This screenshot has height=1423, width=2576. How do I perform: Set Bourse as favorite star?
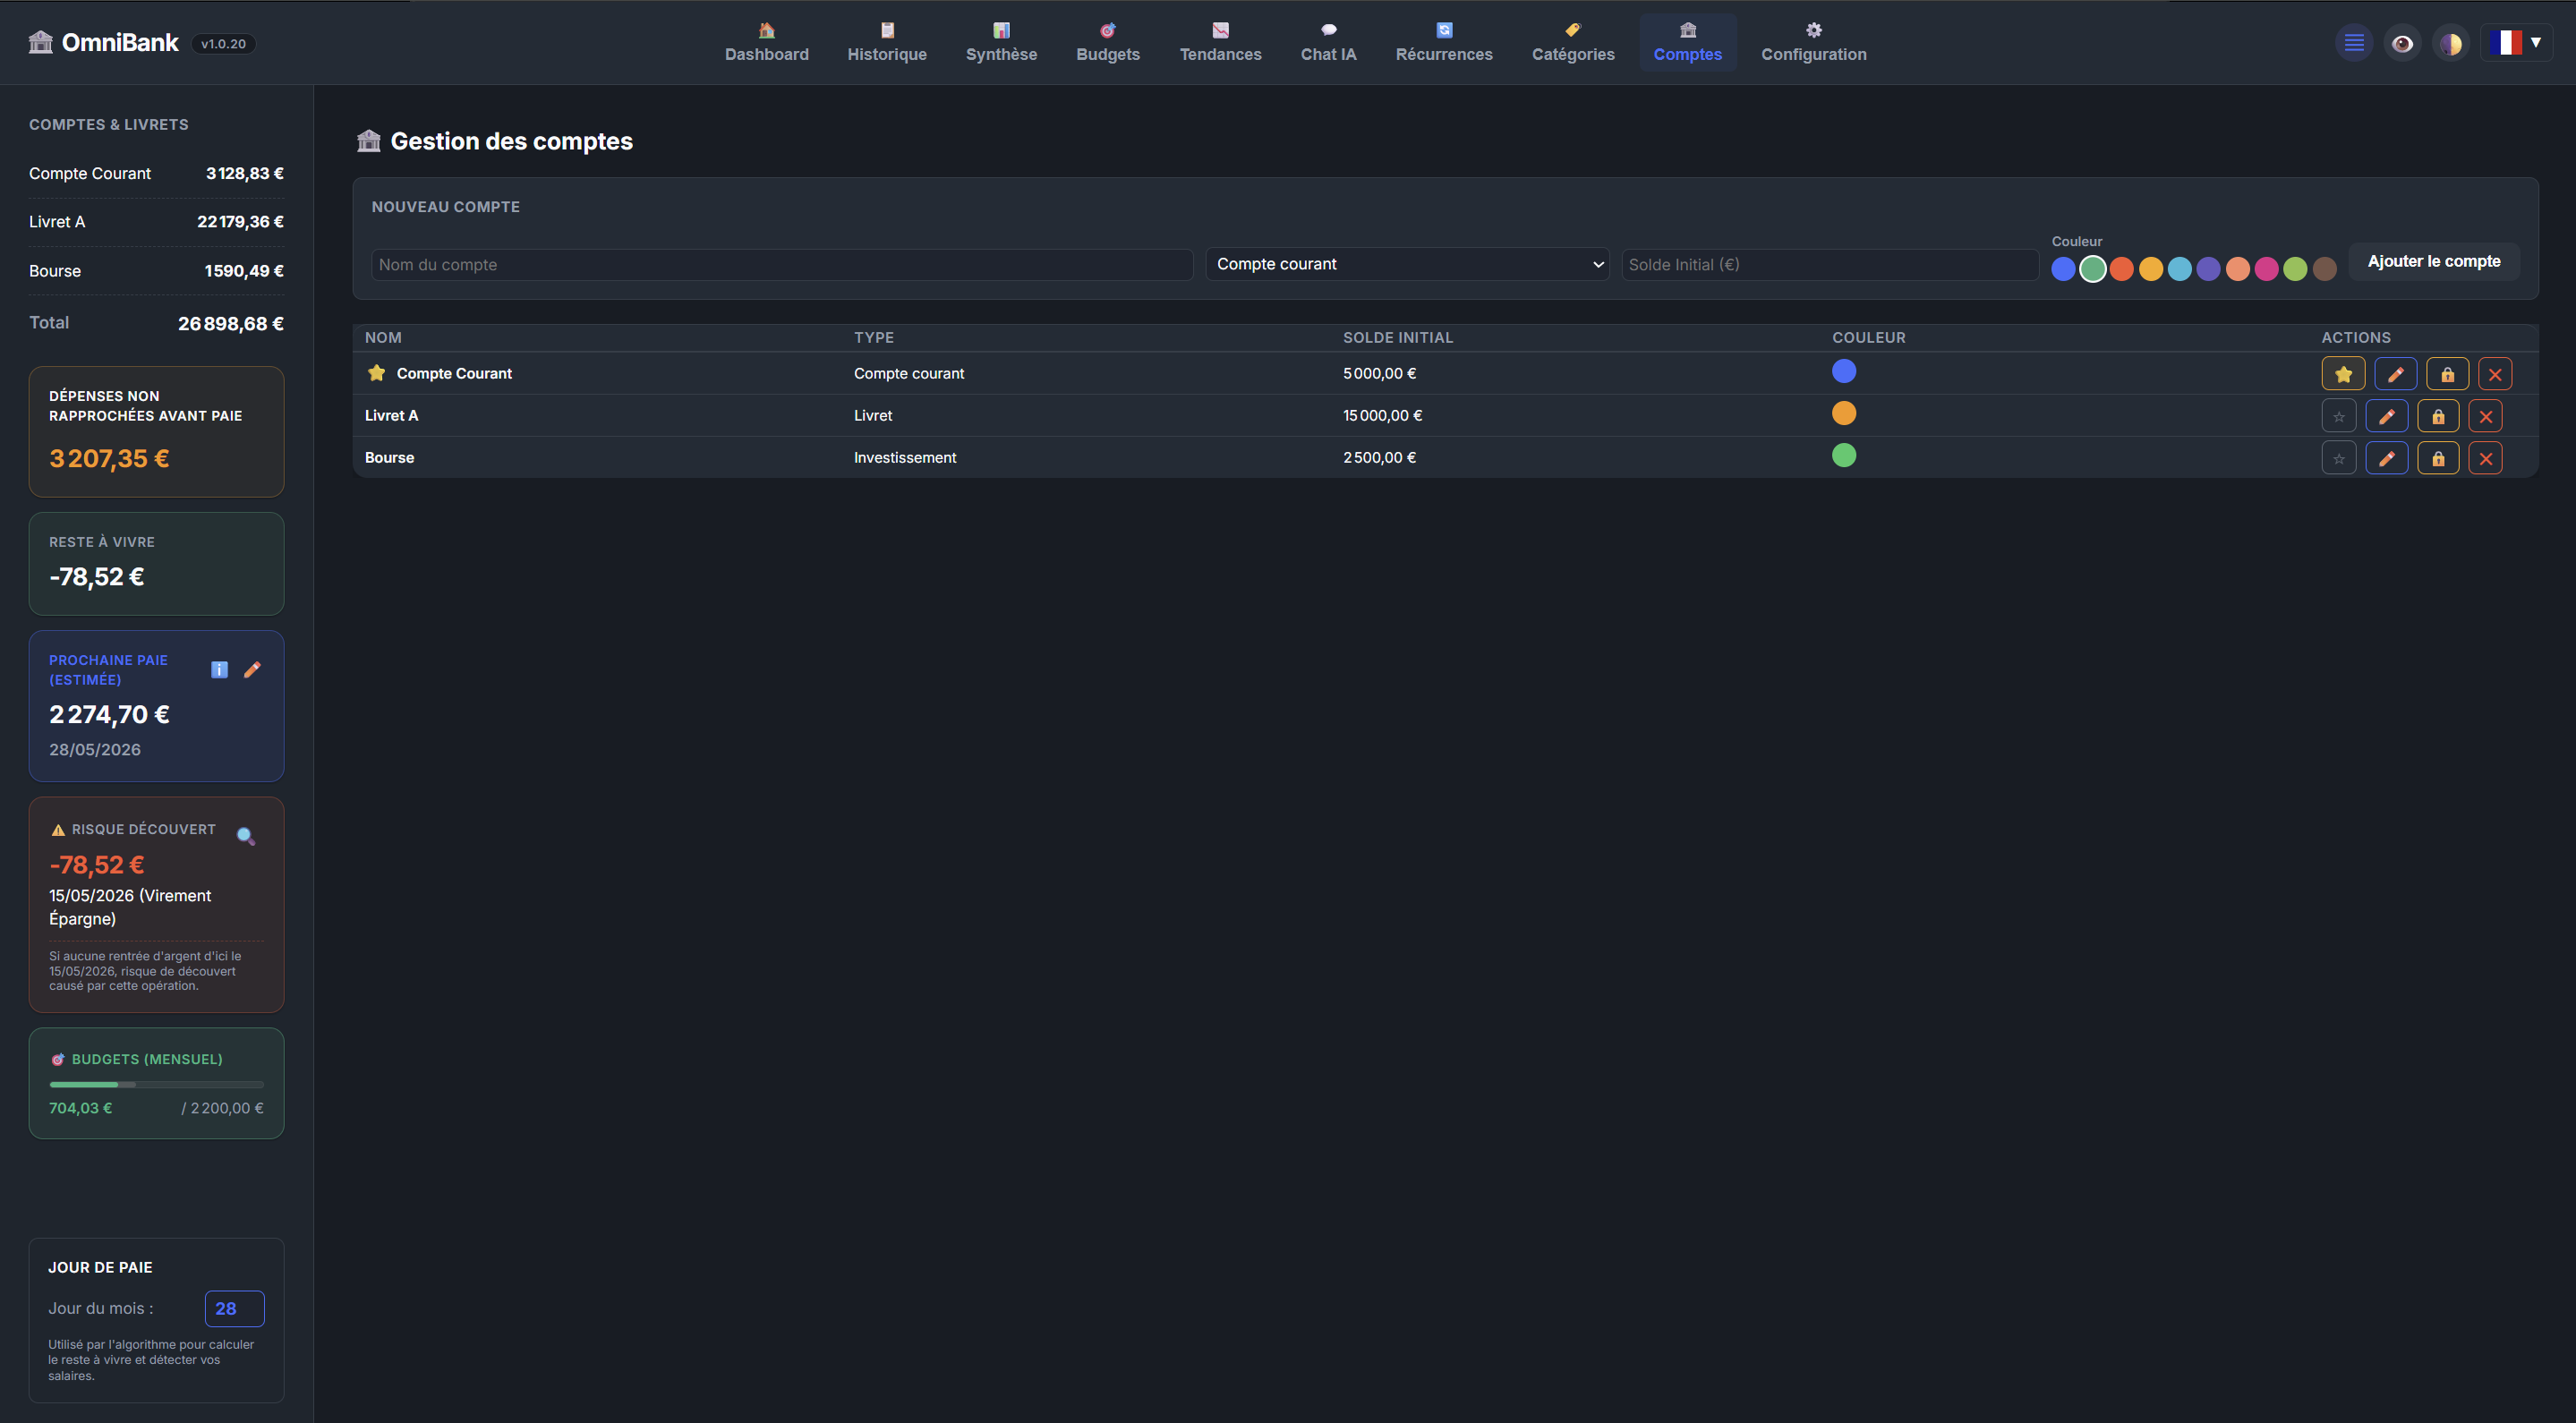click(x=2338, y=458)
